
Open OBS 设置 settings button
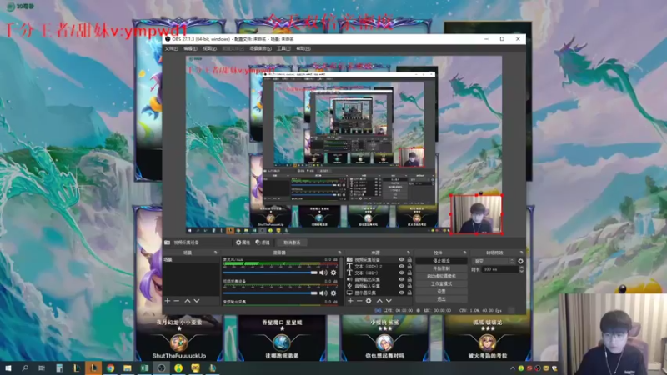tap(441, 292)
